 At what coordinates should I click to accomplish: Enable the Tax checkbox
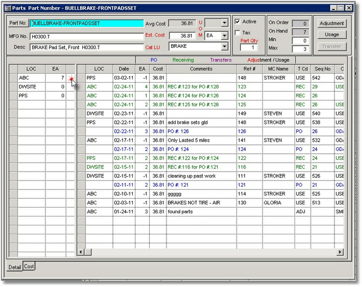[238, 33]
